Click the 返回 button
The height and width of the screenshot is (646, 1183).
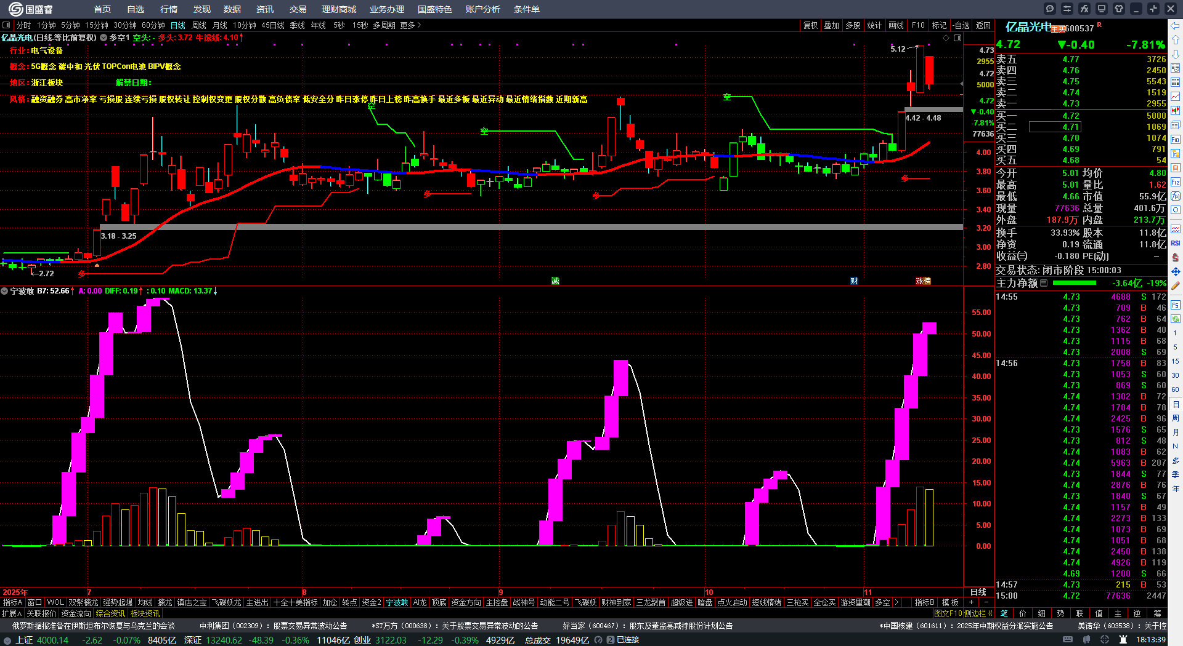pyautogui.click(x=983, y=25)
